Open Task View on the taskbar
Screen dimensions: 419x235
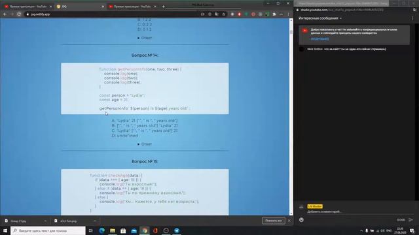91,230
